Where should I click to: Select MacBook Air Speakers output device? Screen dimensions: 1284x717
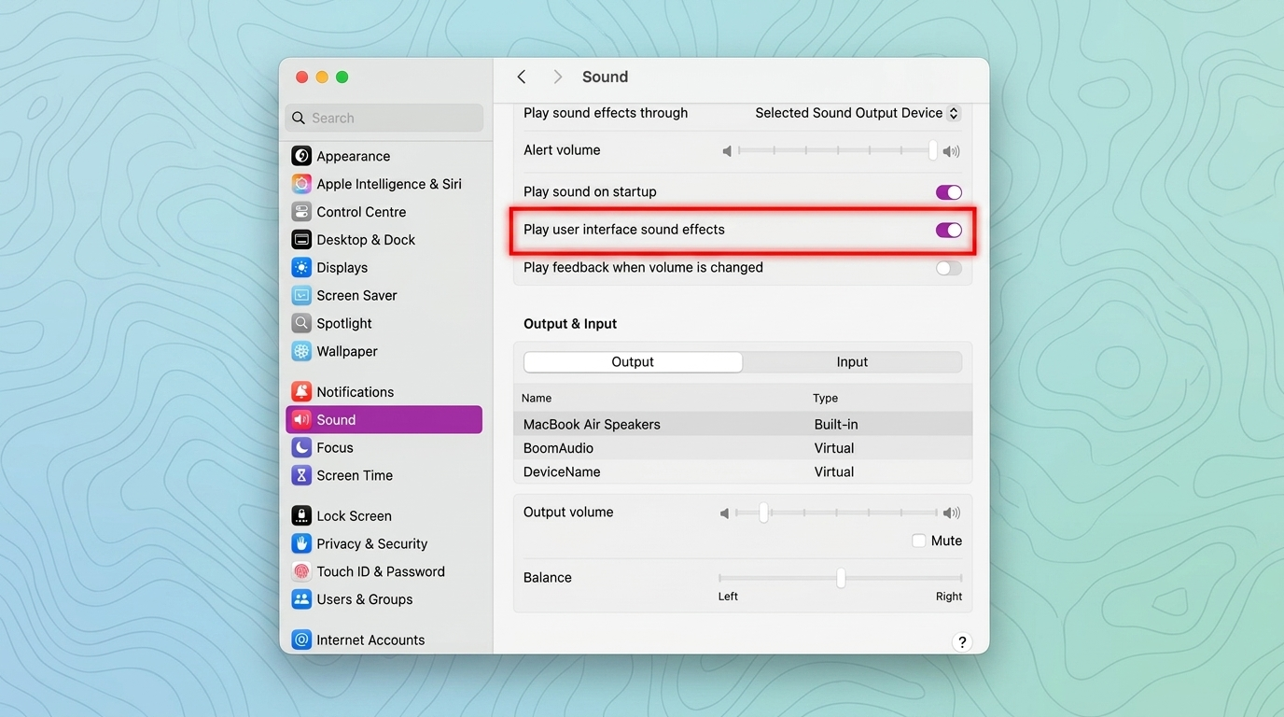click(x=743, y=424)
